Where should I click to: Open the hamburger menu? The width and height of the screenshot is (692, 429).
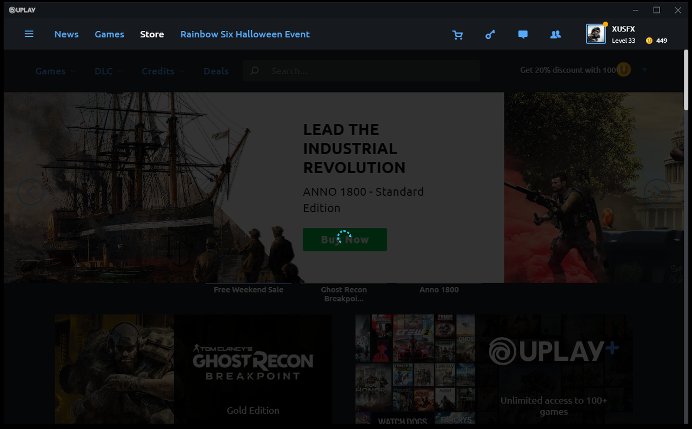click(x=29, y=34)
